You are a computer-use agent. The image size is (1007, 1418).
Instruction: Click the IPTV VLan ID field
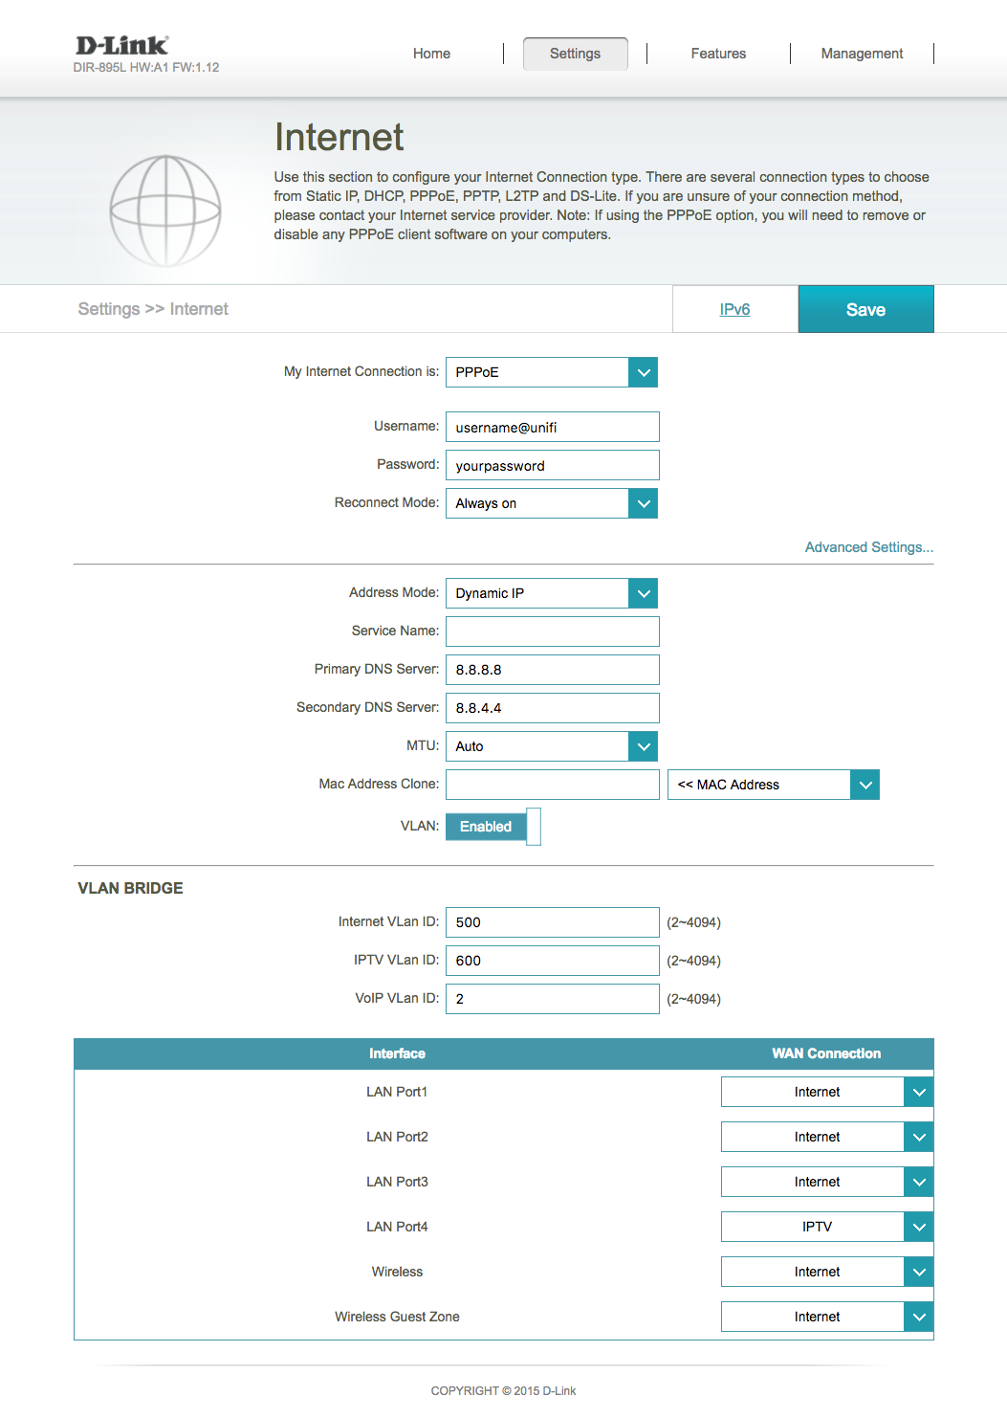click(552, 961)
